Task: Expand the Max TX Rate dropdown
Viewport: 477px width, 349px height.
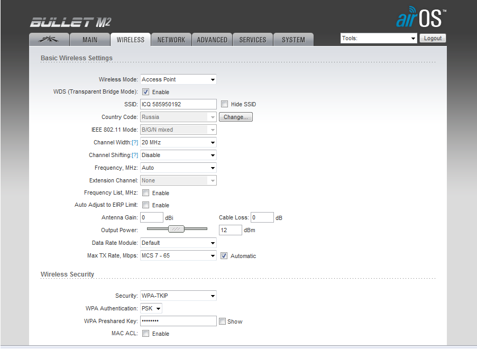Action: [178, 255]
